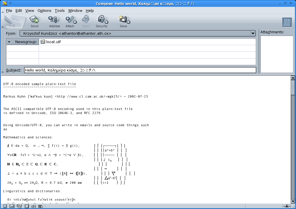Screen dimensions: 296x209
Task: Open Composer from the status bar
Action: [x=19, y=206]
